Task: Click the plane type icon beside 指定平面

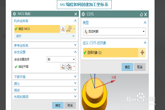Action: click(69, 67)
